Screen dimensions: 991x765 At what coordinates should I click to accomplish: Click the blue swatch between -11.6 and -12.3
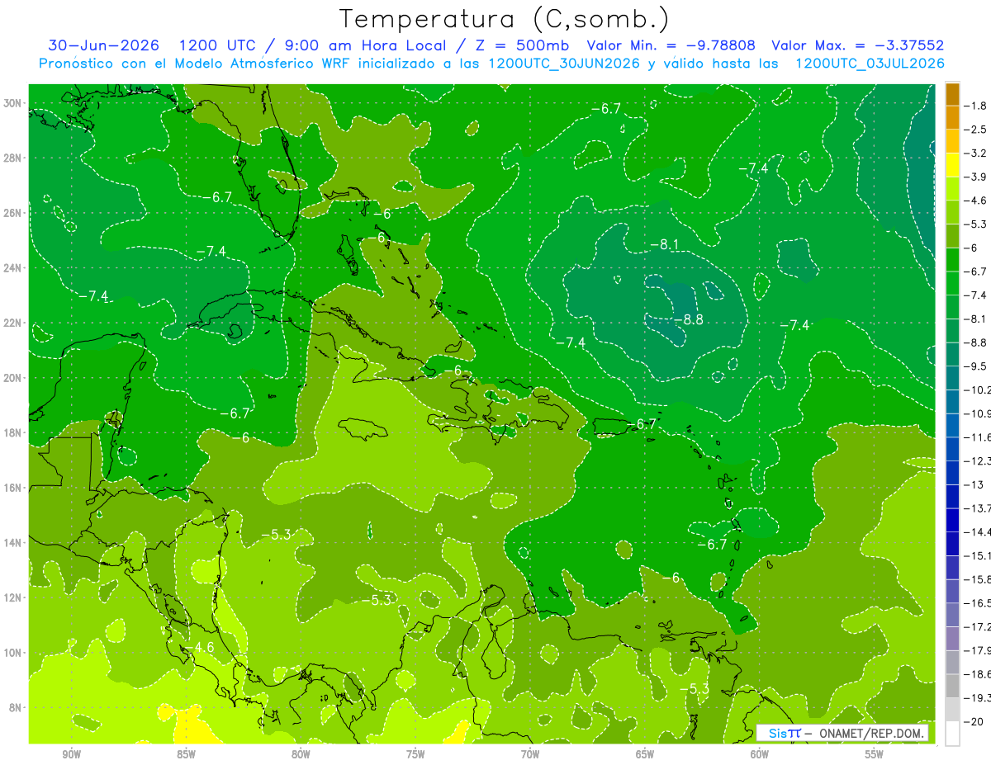point(952,449)
